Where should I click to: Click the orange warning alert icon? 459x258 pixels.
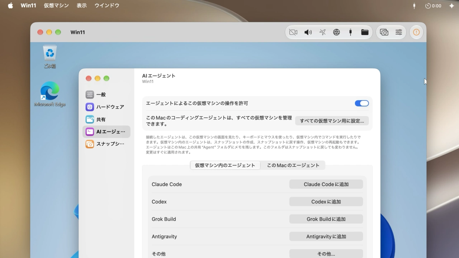click(416, 32)
